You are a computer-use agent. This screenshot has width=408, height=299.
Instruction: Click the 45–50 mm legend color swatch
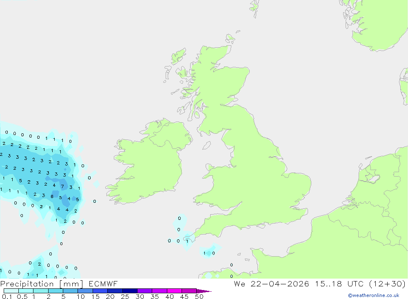coord(189,291)
